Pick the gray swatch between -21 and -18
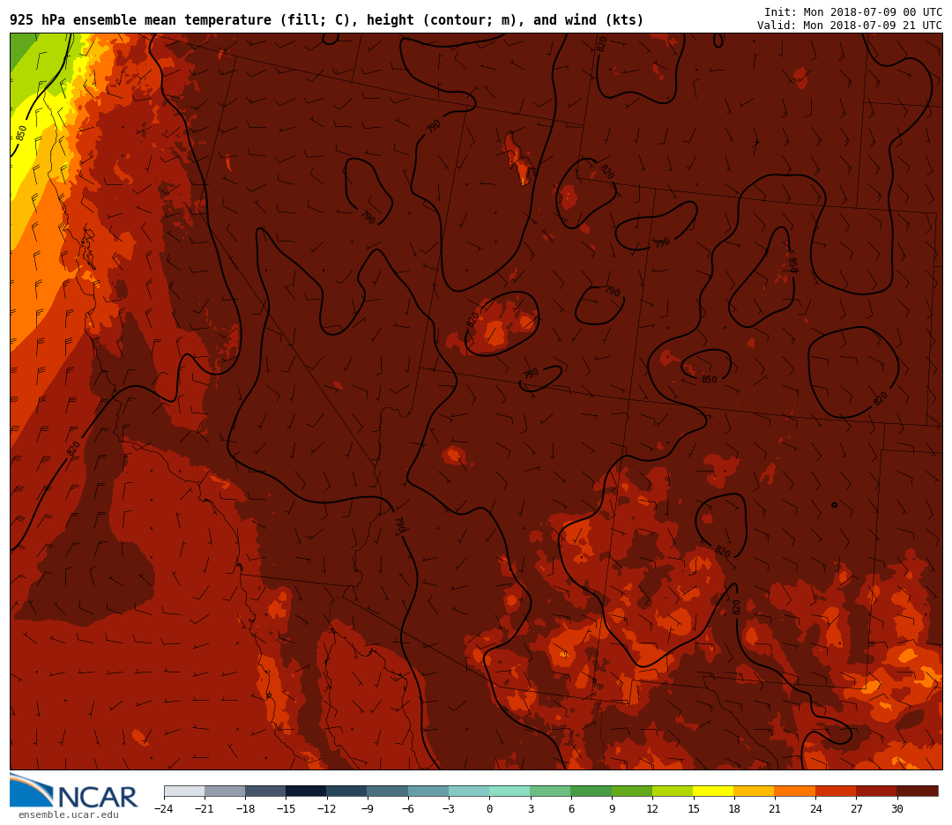Image resolution: width=952 pixels, height=825 pixels. pyautogui.click(x=226, y=791)
